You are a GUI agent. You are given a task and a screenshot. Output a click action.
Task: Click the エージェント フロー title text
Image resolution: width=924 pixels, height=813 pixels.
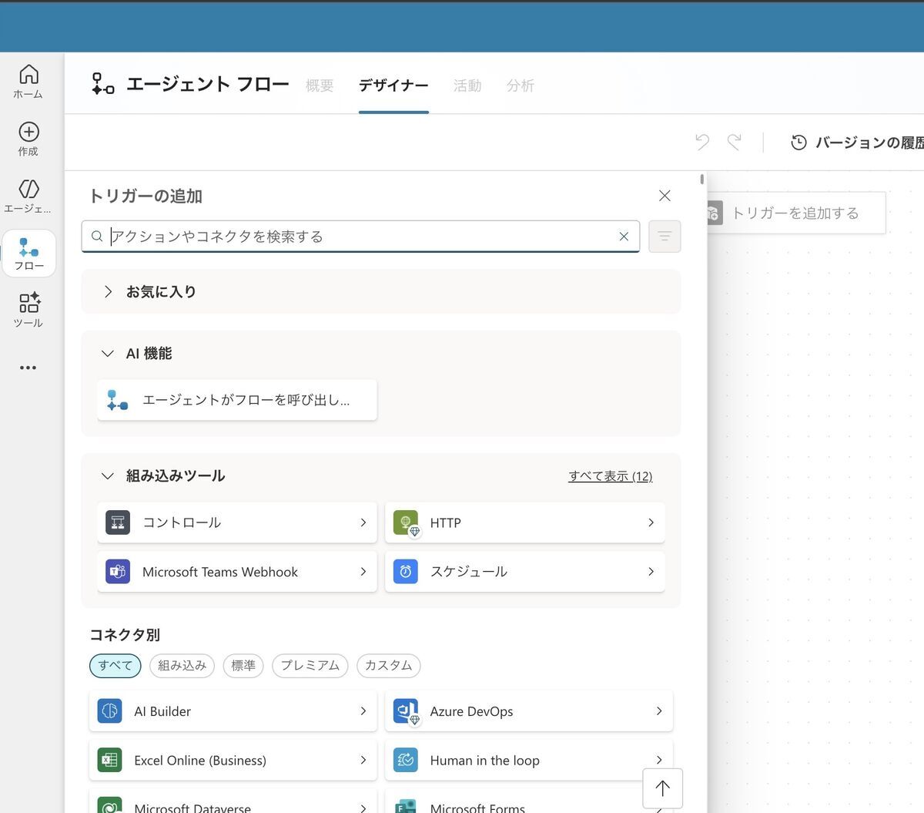(x=208, y=84)
